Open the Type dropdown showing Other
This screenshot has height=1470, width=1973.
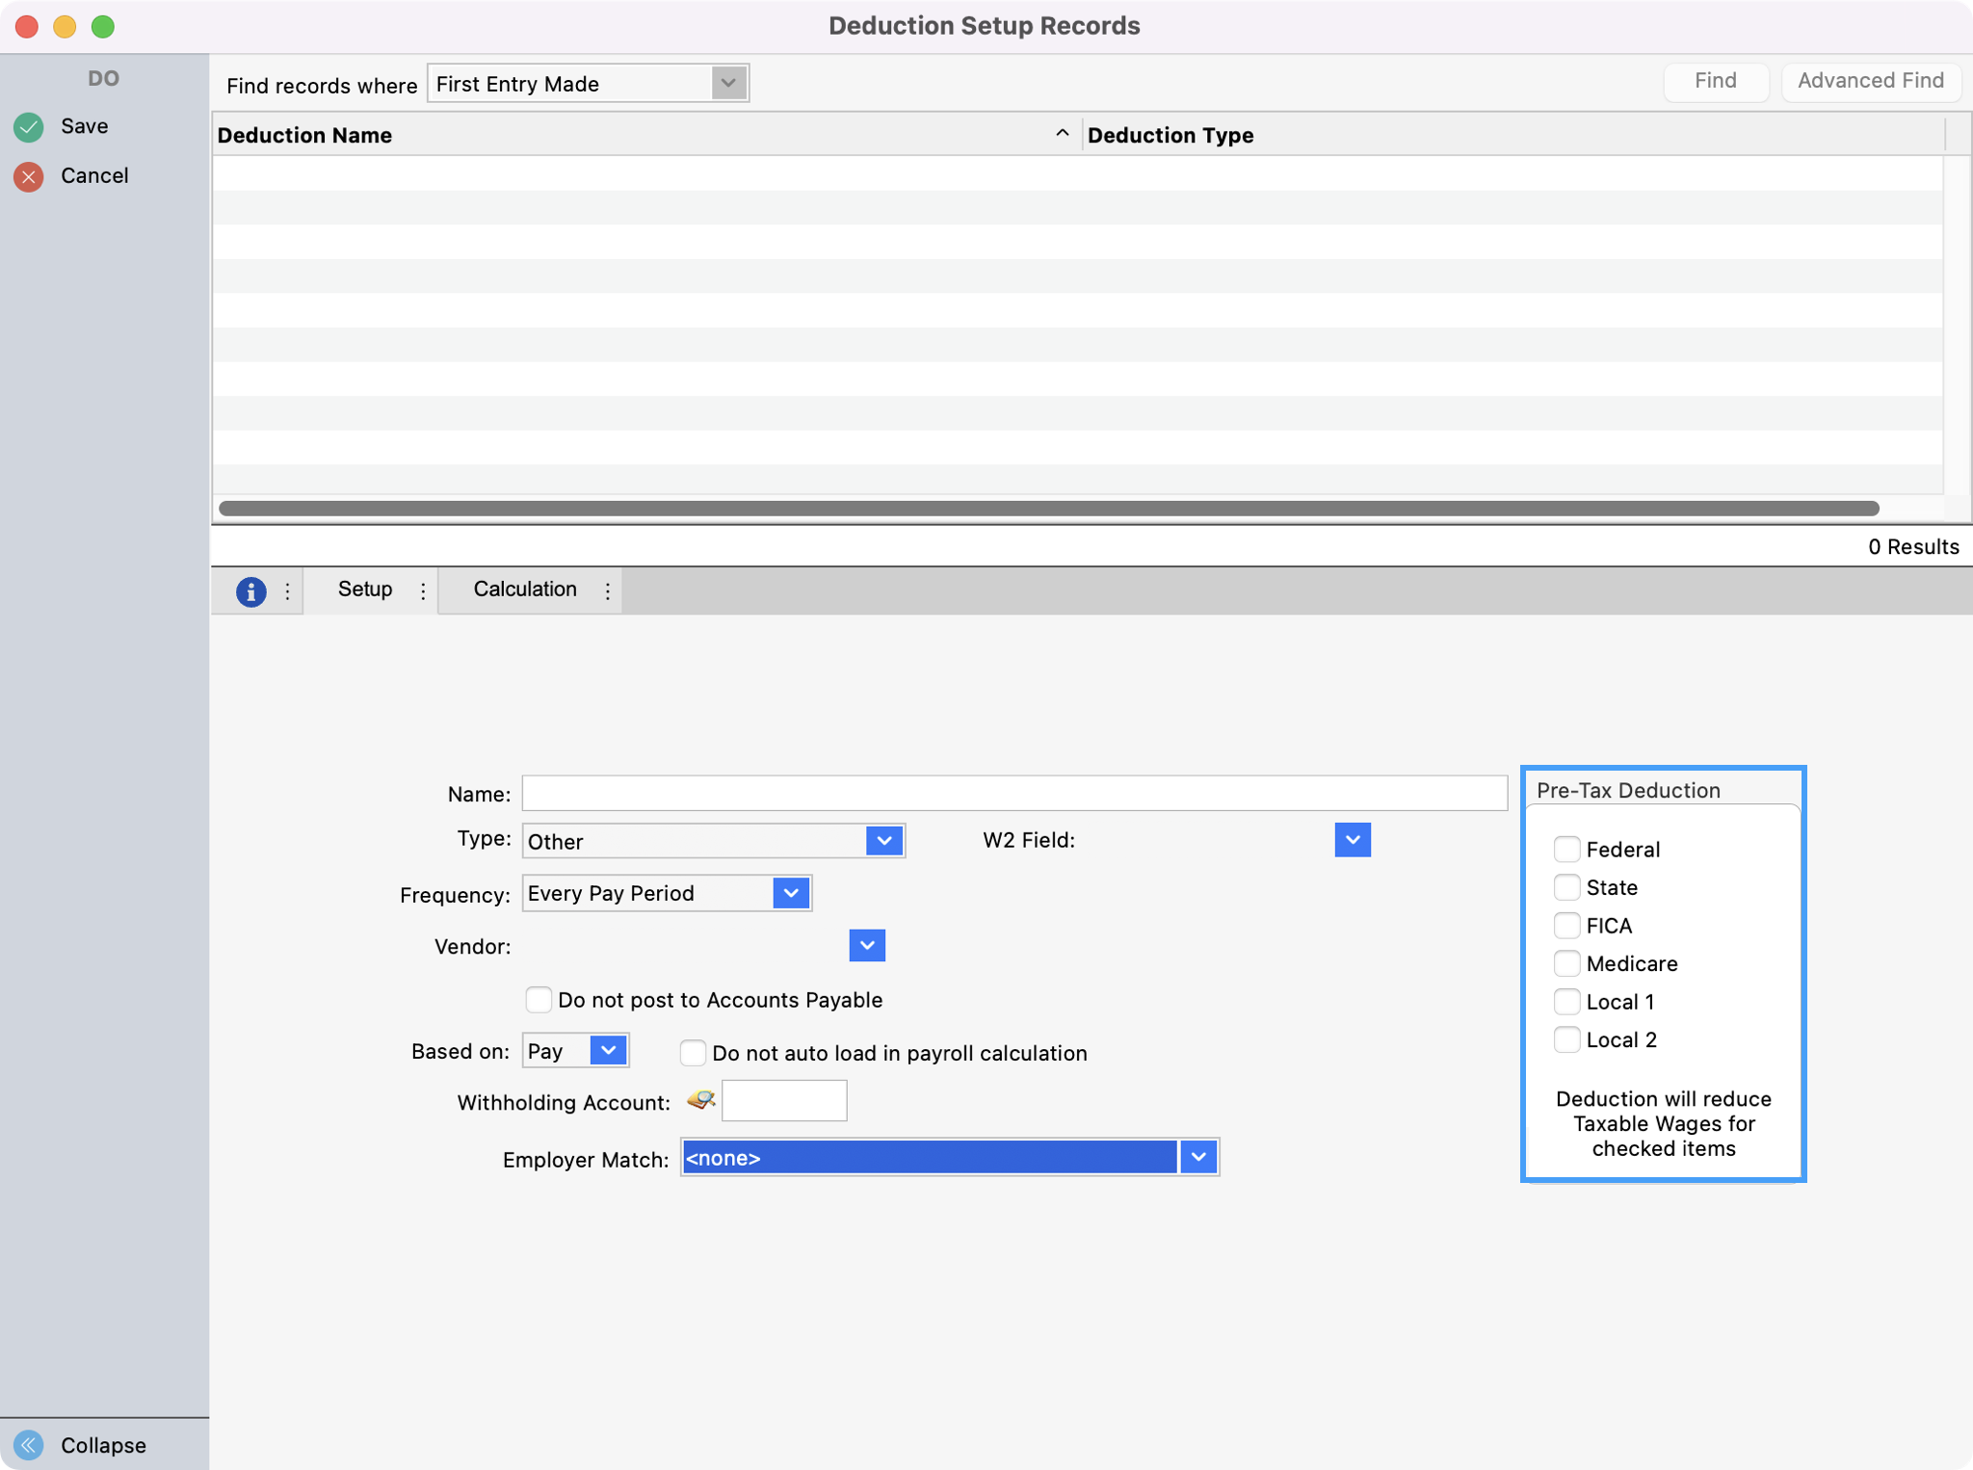[883, 840]
